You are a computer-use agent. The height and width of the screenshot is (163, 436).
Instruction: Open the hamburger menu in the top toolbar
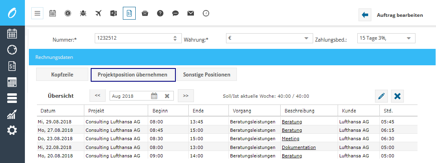coord(37,13)
